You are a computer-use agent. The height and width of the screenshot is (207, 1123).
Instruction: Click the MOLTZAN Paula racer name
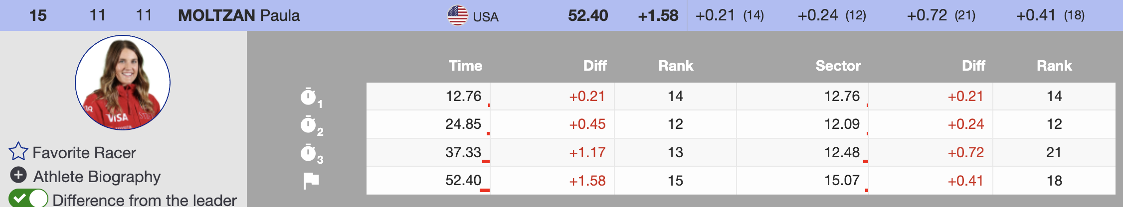click(239, 16)
